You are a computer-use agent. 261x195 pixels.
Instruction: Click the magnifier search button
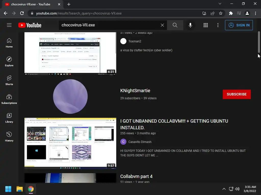[x=175, y=25]
